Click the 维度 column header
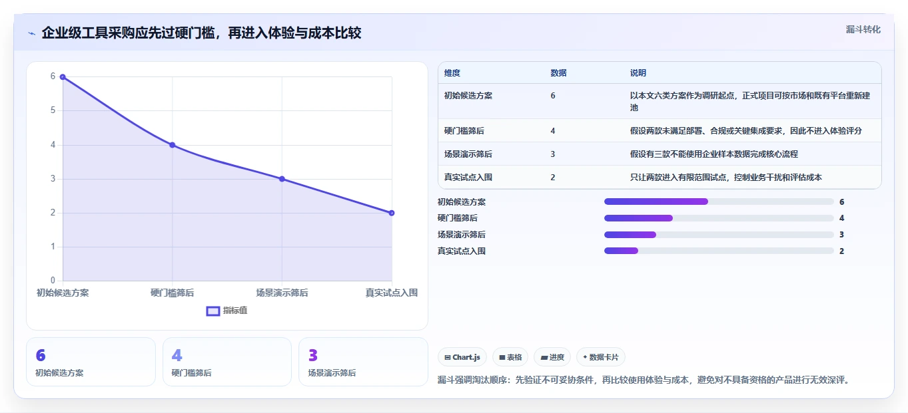 click(452, 73)
